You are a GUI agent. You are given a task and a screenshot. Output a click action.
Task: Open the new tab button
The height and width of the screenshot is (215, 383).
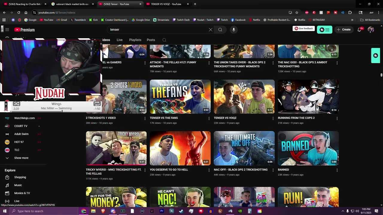pos(195,4)
